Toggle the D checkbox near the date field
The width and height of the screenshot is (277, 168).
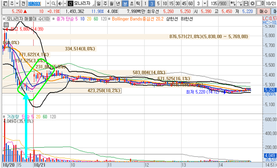point(259,3)
